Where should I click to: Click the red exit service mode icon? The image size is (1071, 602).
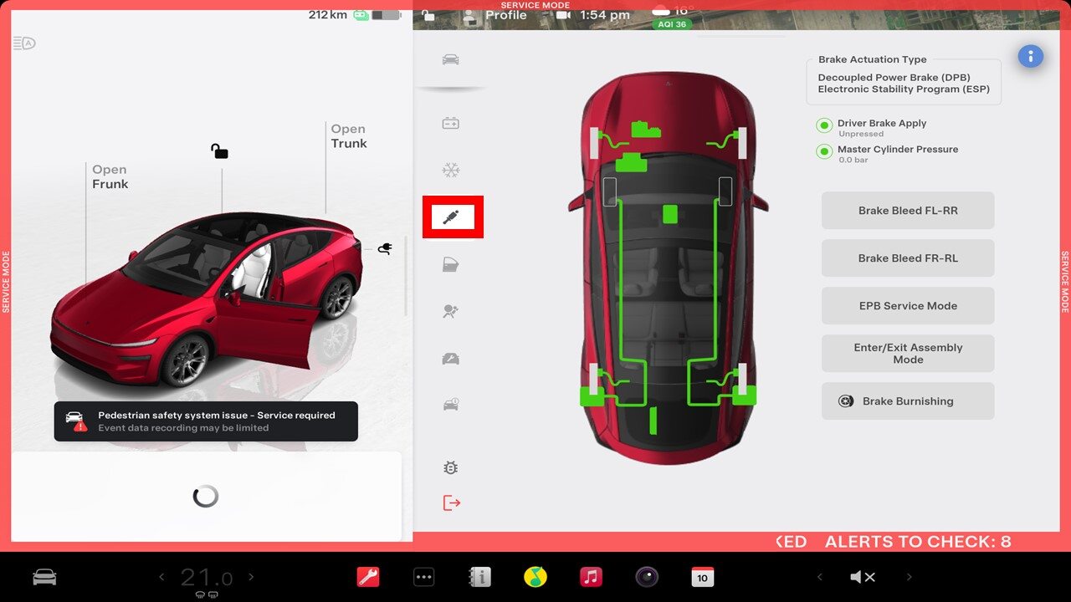452,503
